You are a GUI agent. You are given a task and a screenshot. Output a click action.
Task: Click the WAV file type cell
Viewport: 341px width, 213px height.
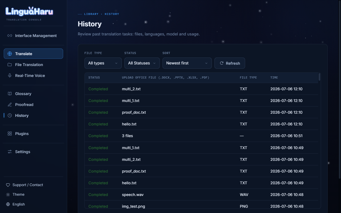coord(244,195)
